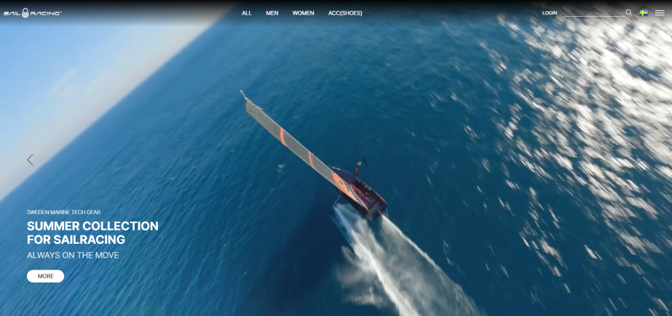The width and height of the screenshot is (672, 316).
Task: Open the MEN category menu
Action: click(272, 13)
